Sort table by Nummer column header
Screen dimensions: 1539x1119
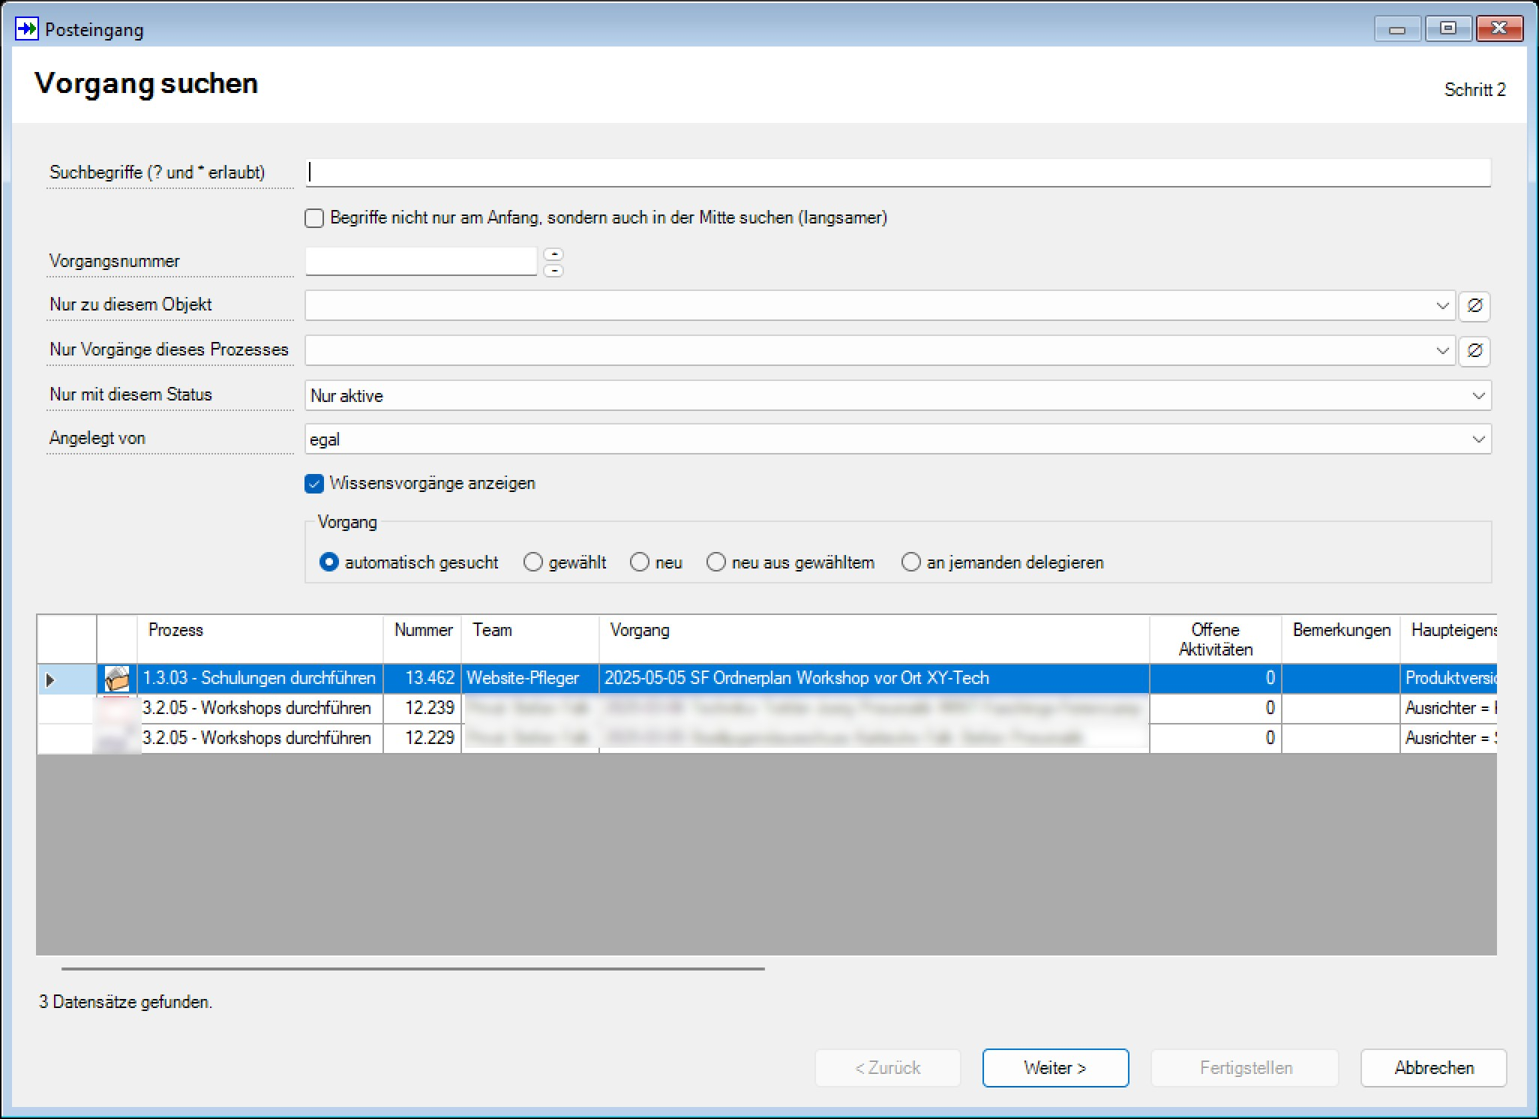[x=422, y=639]
